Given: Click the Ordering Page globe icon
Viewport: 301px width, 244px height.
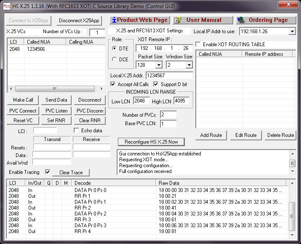Looking at the screenshot, I should tap(241, 20).
